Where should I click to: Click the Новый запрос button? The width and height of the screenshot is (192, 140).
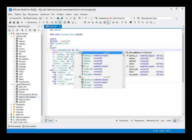coord(30,18)
